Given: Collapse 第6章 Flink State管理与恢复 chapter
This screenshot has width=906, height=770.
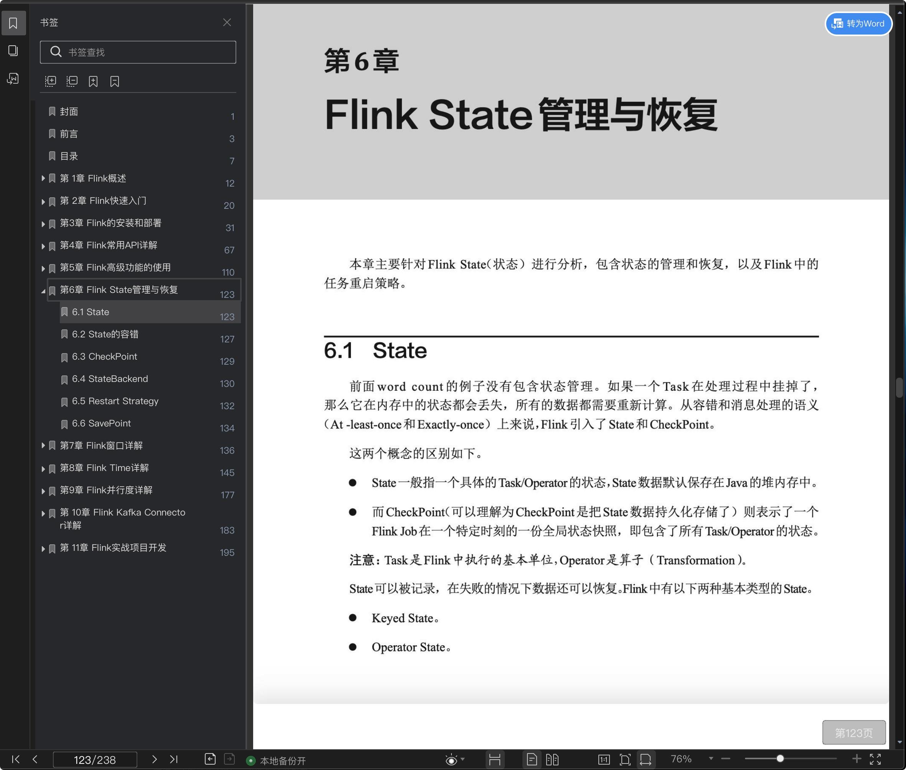Looking at the screenshot, I should coord(43,291).
